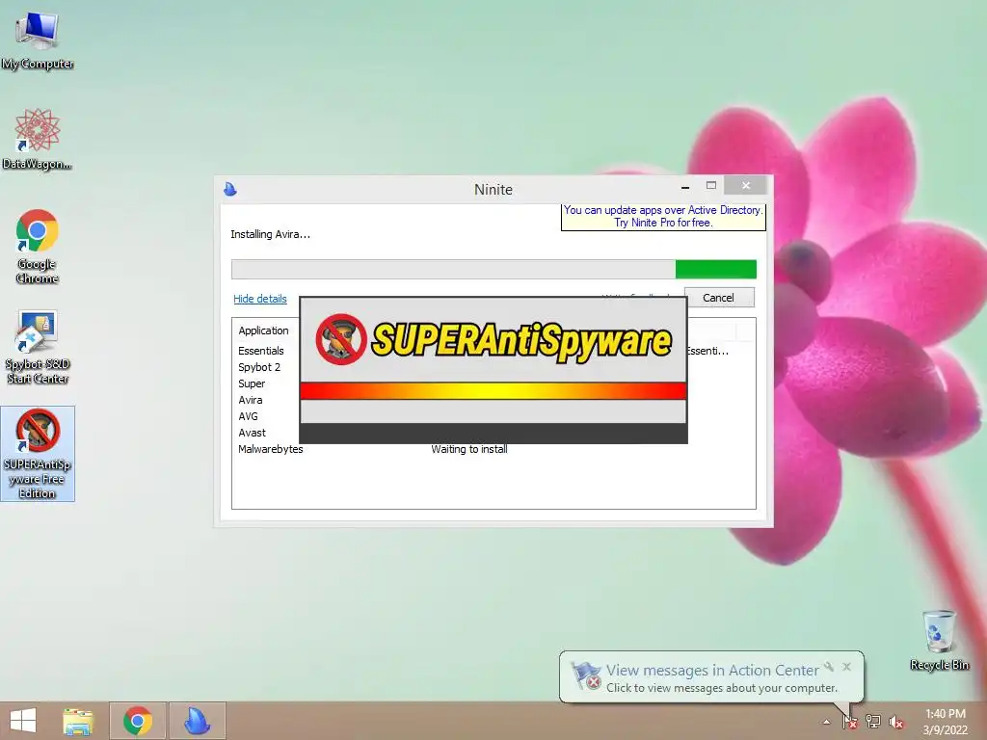Screen dimensions: 987x740
Task: Open the network tray icon
Action: click(873, 721)
